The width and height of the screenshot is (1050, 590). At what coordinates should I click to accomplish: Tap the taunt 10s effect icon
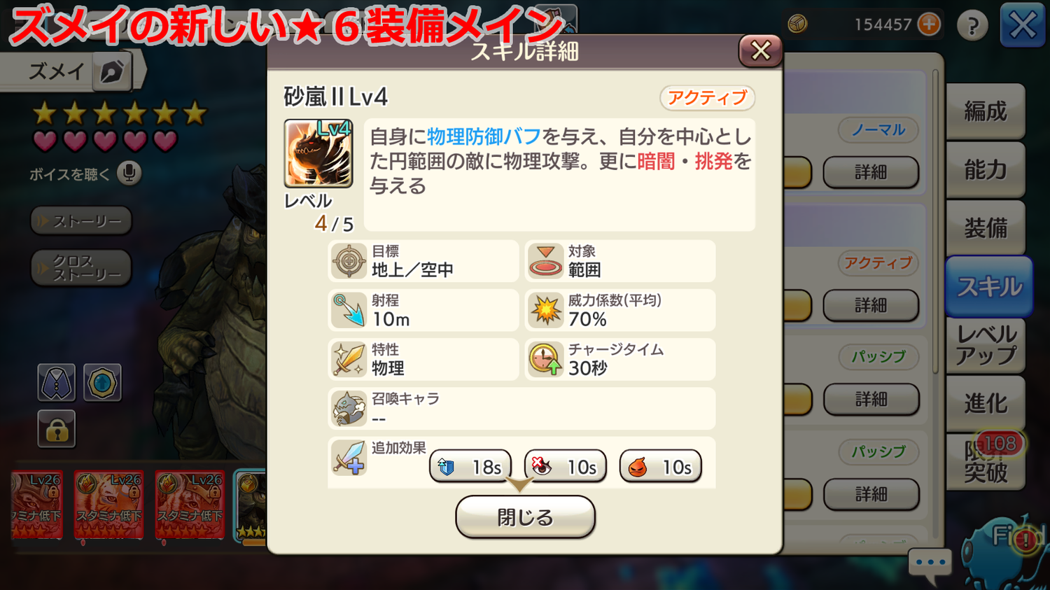click(660, 466)
